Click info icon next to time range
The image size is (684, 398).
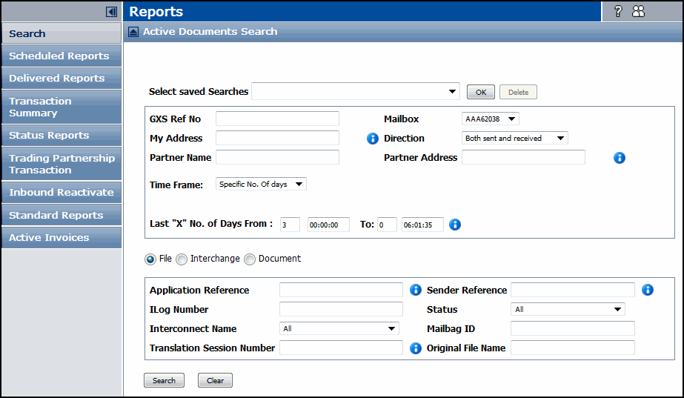[x=455, y=225]
